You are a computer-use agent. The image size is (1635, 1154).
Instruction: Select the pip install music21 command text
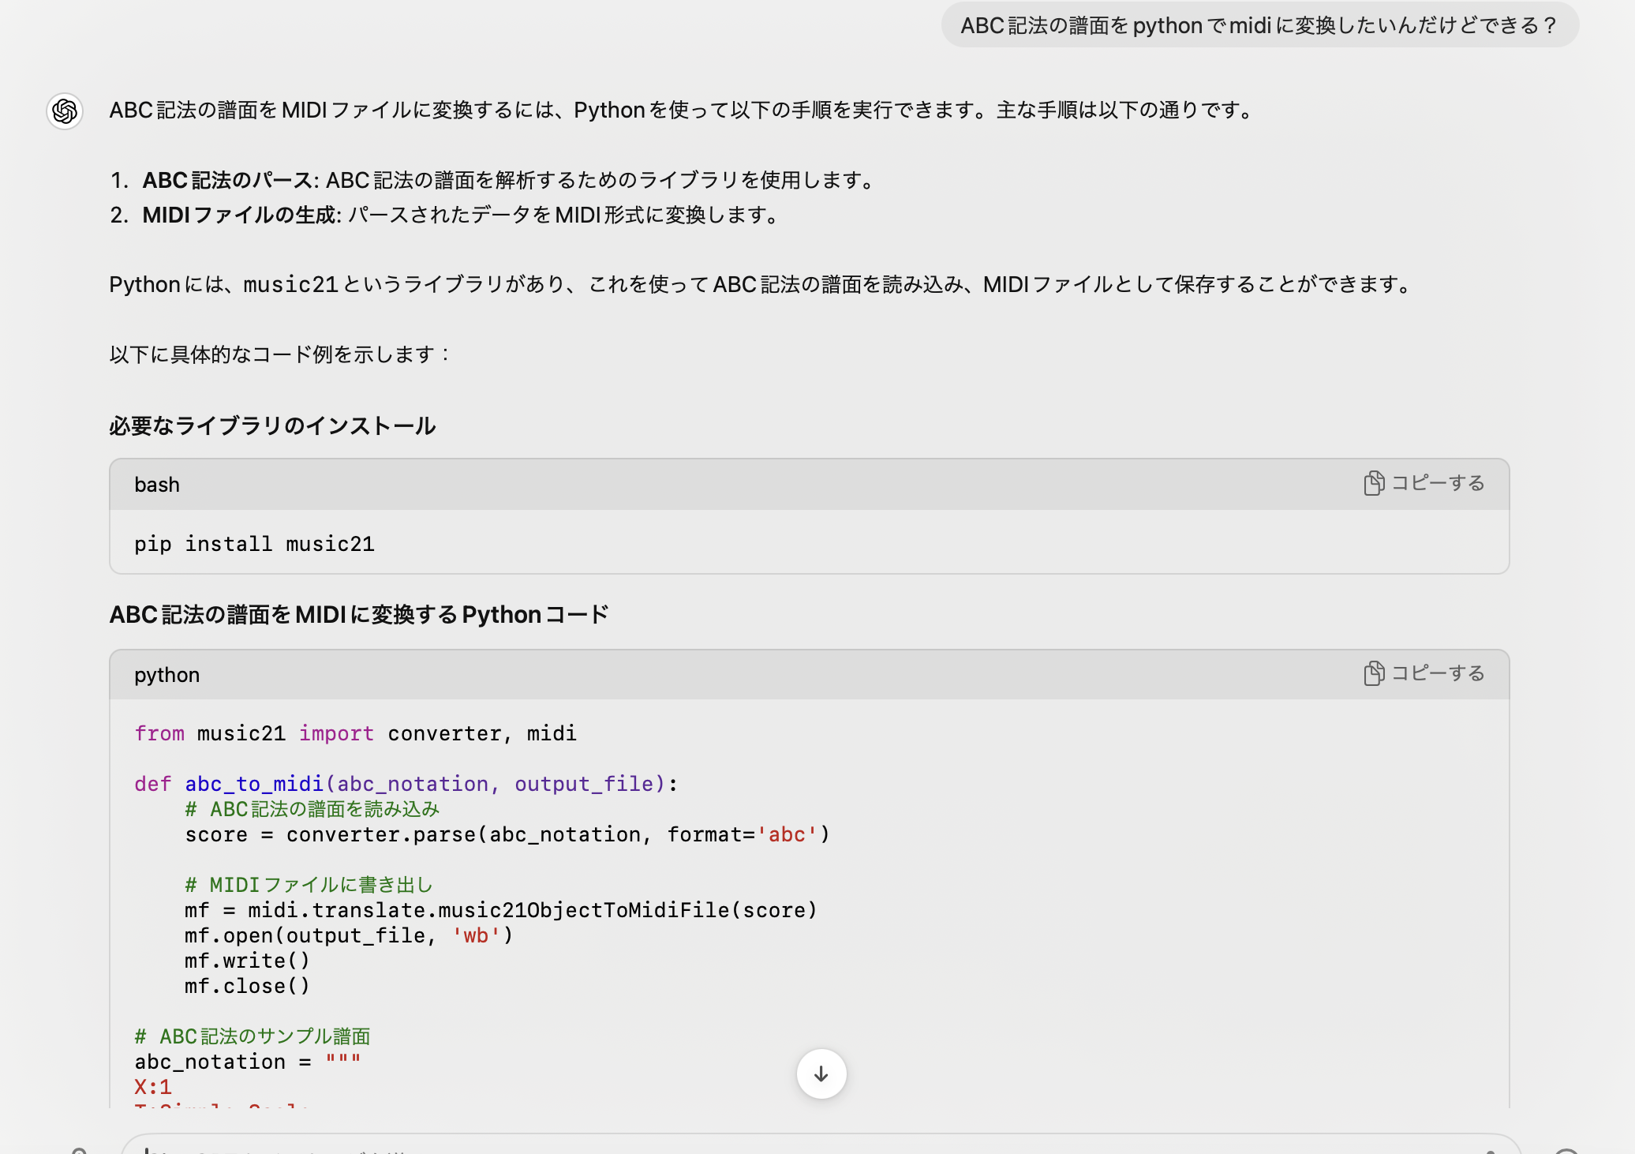click(x=254, y=543)
